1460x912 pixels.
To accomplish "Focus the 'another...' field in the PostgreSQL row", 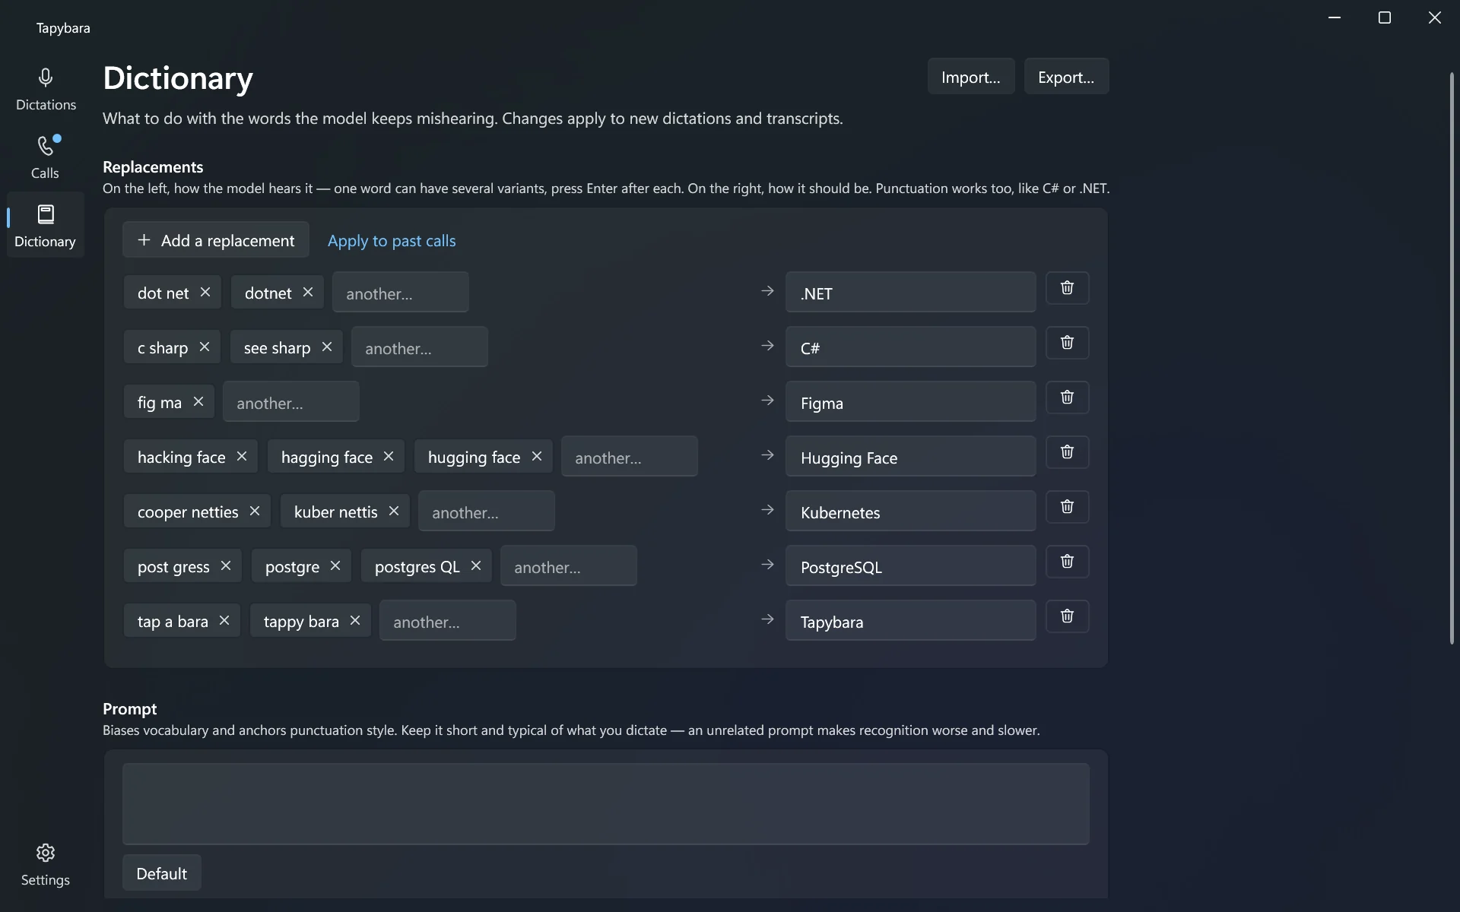I will 569,566.
